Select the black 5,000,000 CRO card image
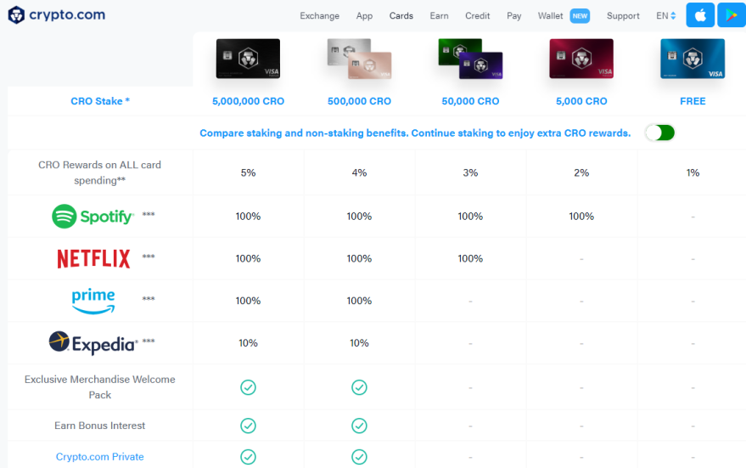This screenshot has width=746, height=468. [248, 59]
